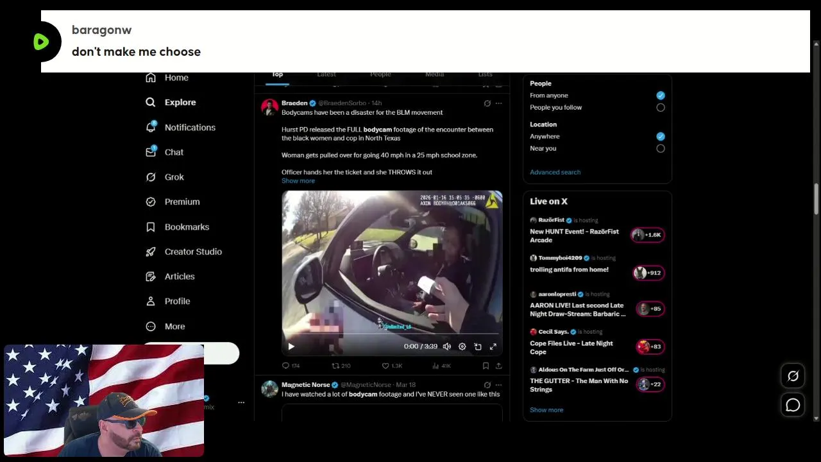Repost Braeden's post showing 210
The height and width of the screenshot is (462, 821).
pyautogui.click(x=341, y=366)
